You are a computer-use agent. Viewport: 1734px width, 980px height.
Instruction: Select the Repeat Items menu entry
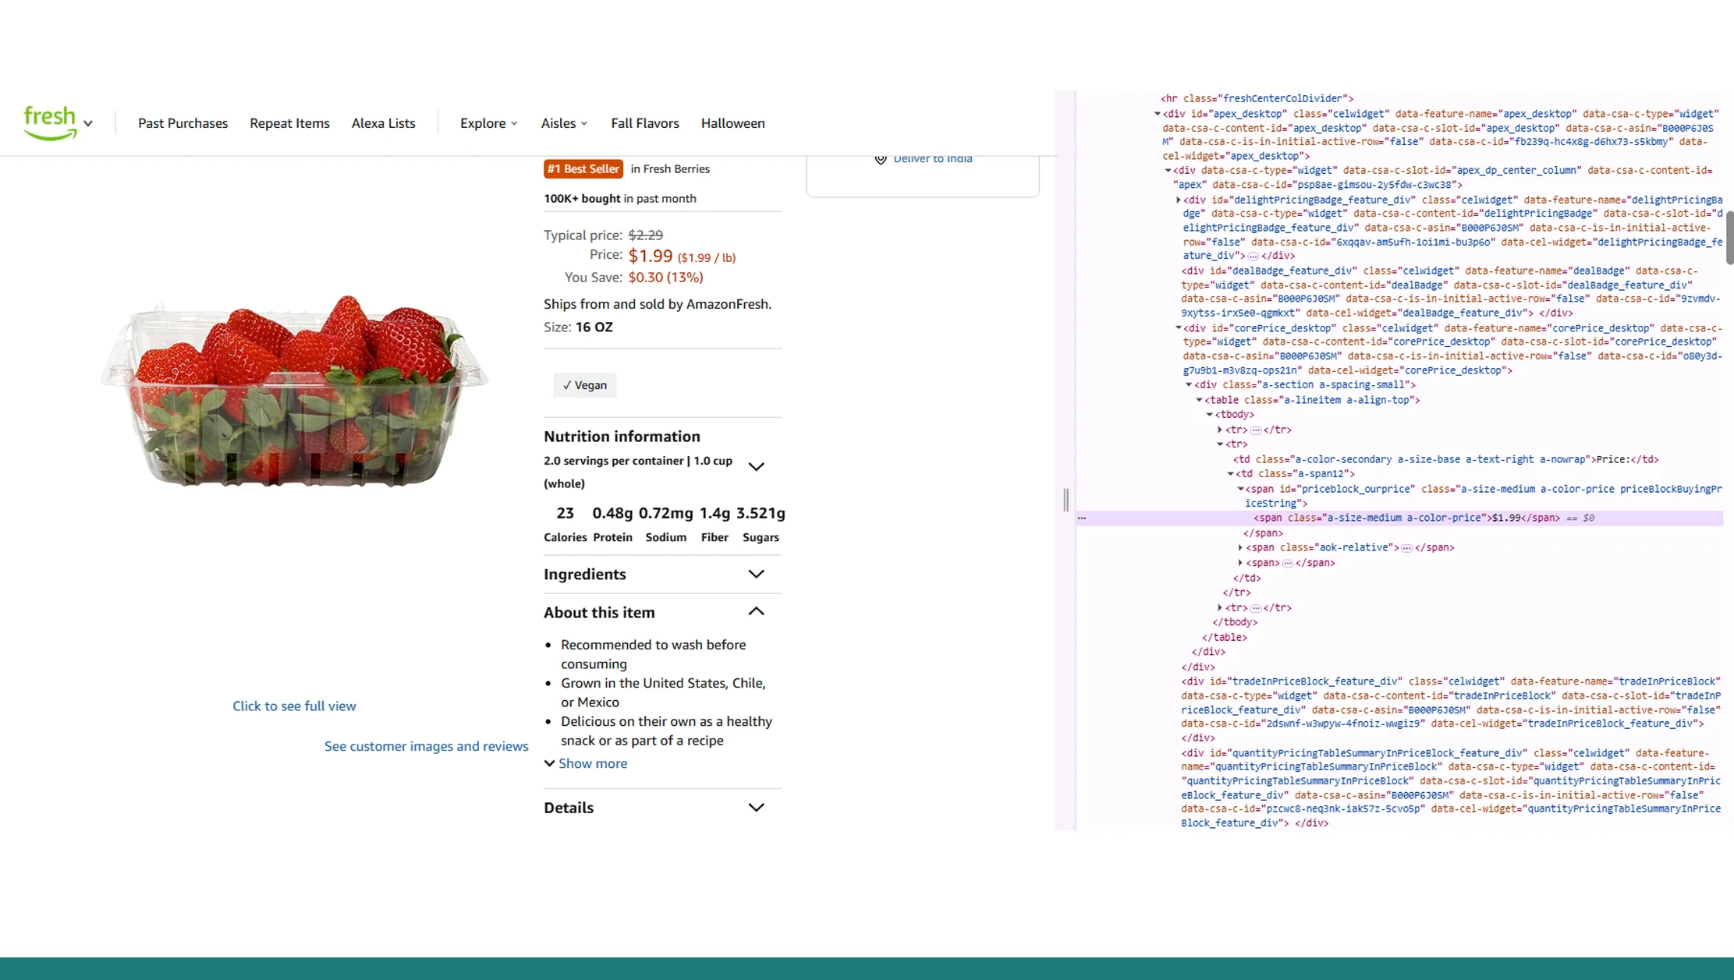tap(289, 123)
